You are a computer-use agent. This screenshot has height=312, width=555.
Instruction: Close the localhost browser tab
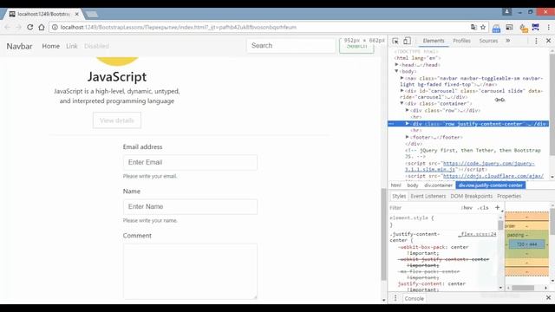(x=77, y=14)
